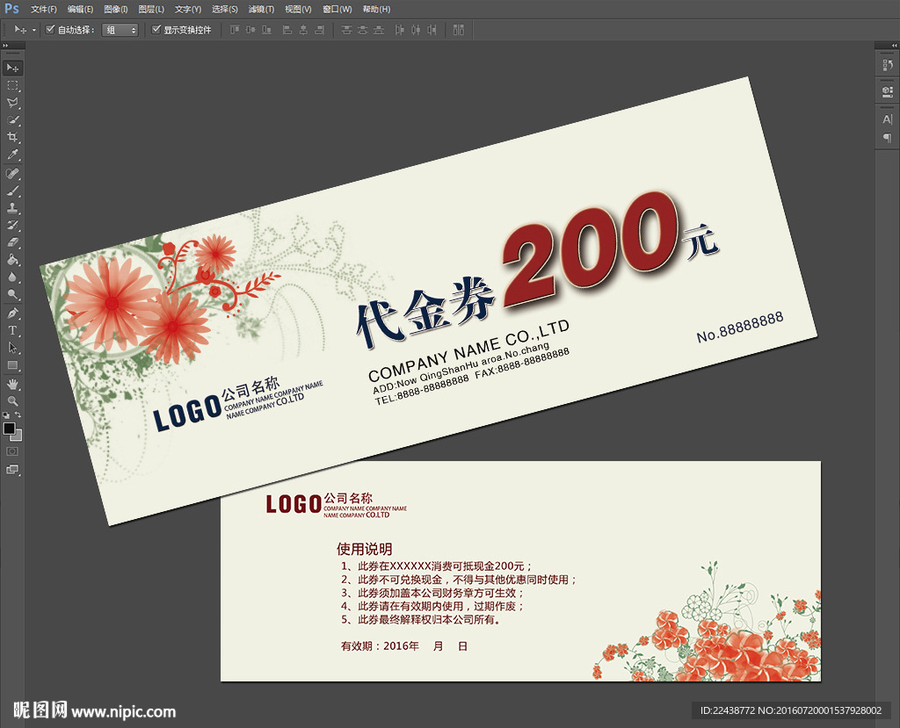The height and width of the screenshot is (728, 900).
Task: Distribute left edges of layers
Action: click(400, 30)
